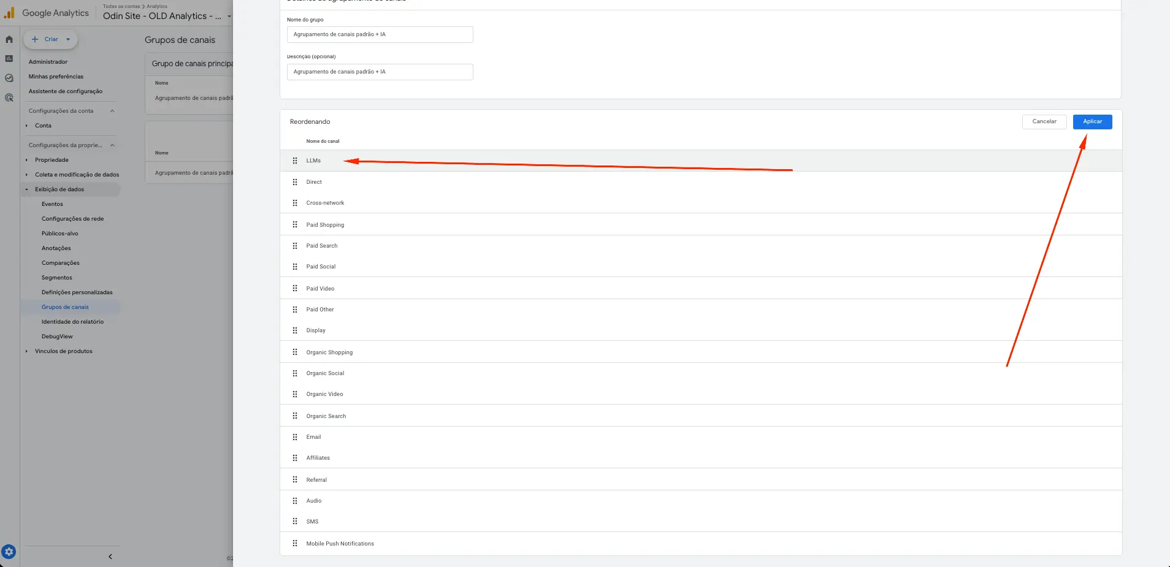Open Eventos in the sidebar
The width and height of the screenshot is (1170, 567).
coord(52,204)
